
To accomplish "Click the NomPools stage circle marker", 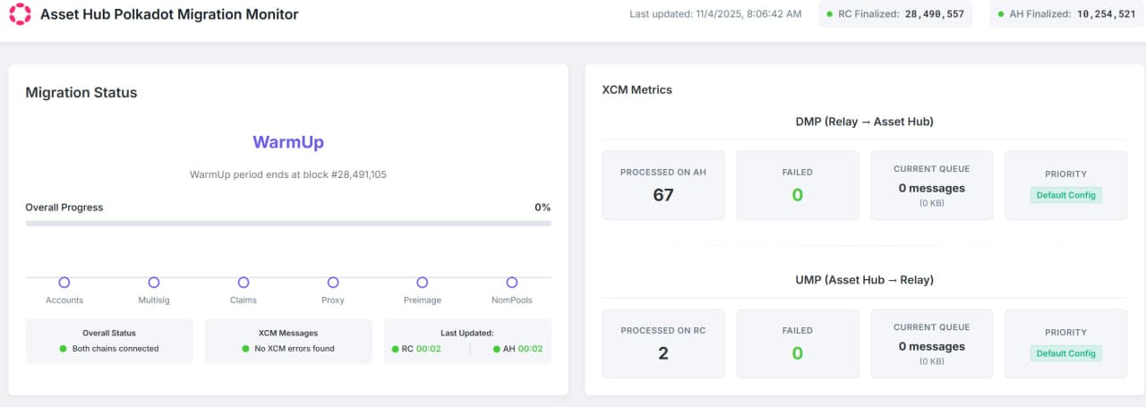I will coord(512,283).
